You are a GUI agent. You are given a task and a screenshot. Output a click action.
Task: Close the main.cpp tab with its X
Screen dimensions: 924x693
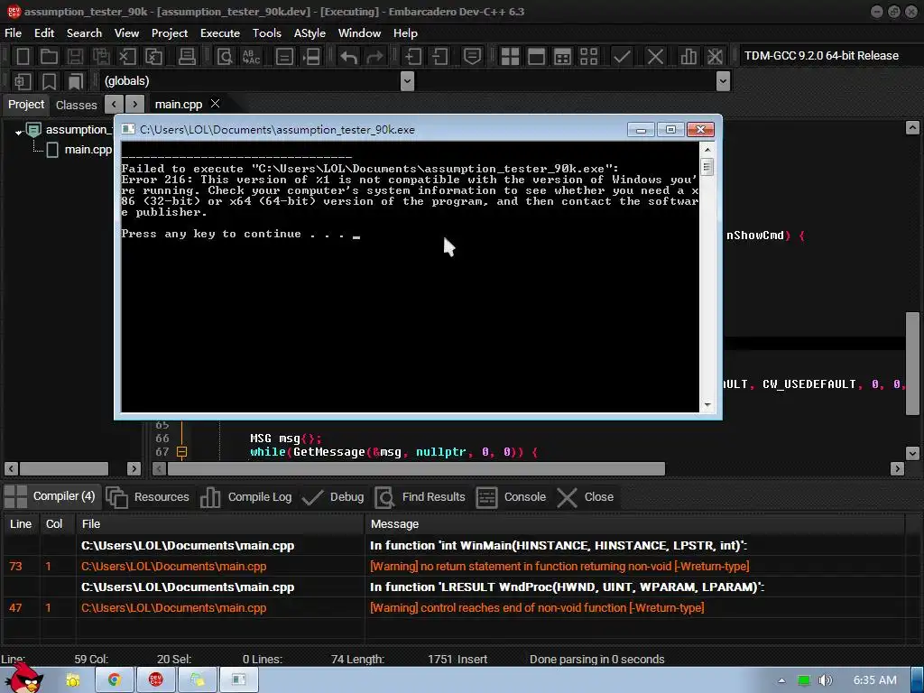pos(216,104)
